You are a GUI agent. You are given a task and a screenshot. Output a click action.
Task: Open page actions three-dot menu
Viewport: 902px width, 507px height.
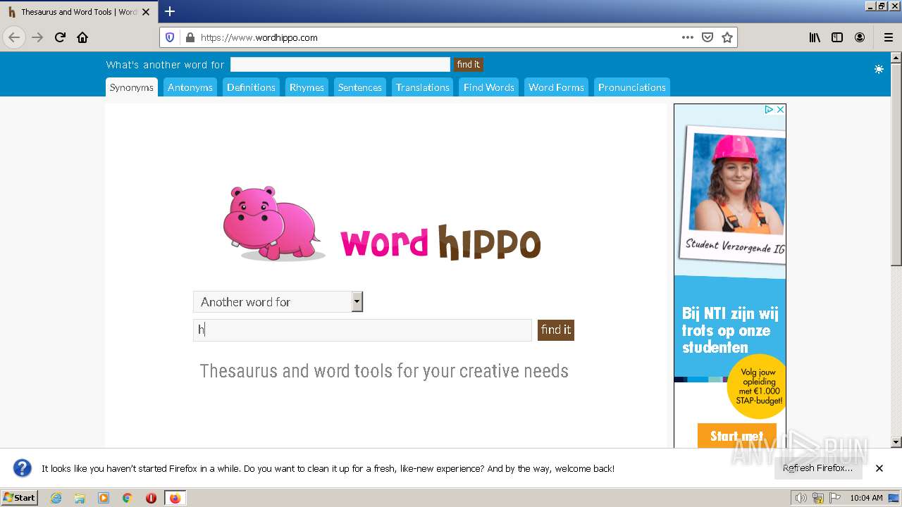[x=688, y=37]
